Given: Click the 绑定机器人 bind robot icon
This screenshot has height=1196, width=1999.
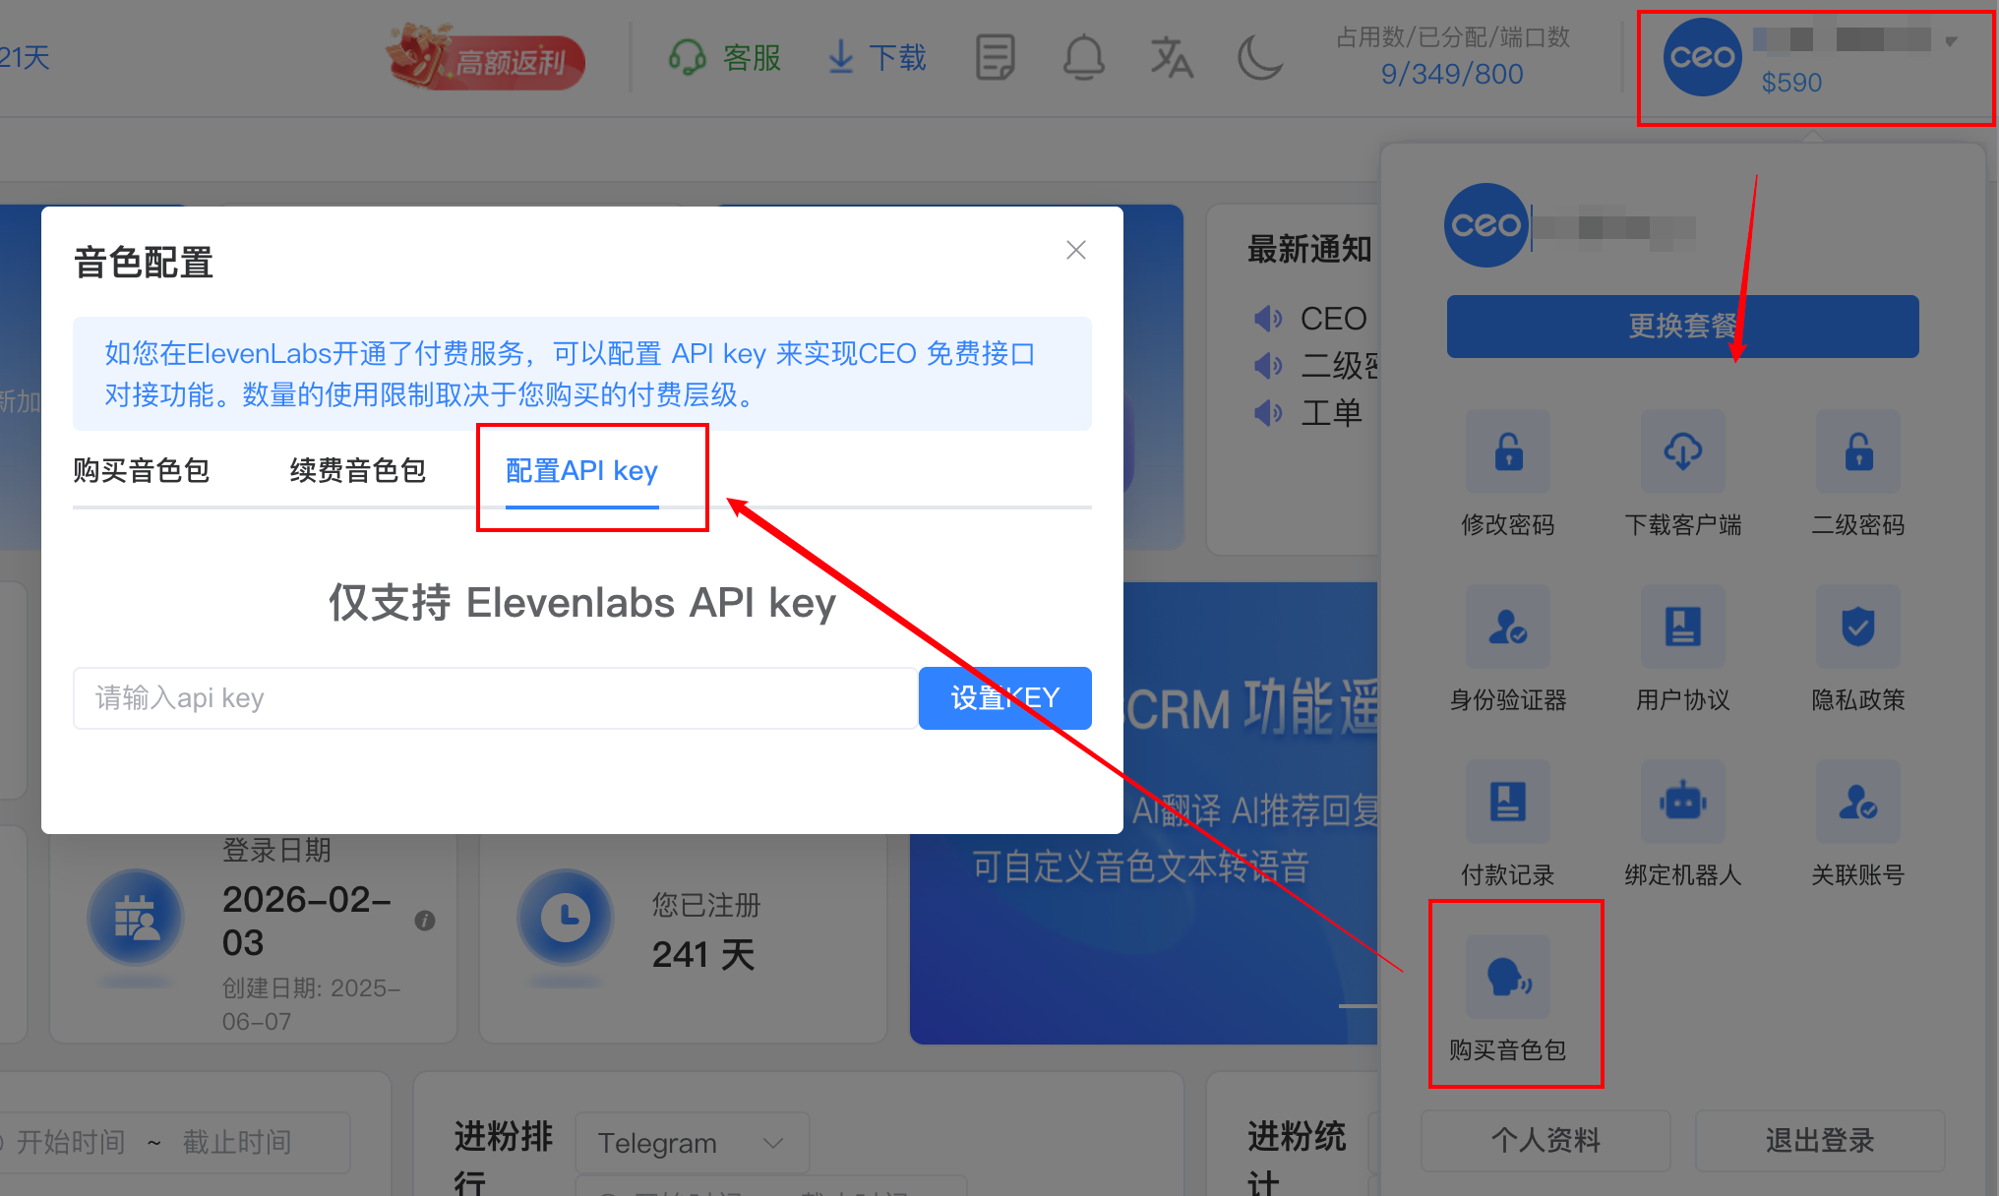Looking at the screenshot, I should [x=1682, y=803].
